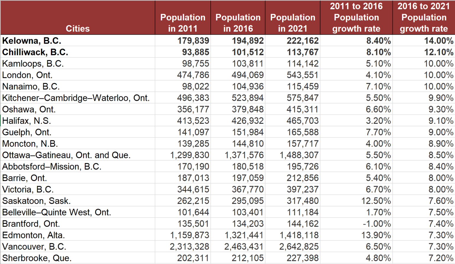This screenshot has width=455, height=264.
Task: Click the Population in 2011 header
Action: click(183, 17)
